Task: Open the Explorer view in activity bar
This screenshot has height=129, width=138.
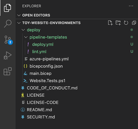Action: tap(7, 8)
